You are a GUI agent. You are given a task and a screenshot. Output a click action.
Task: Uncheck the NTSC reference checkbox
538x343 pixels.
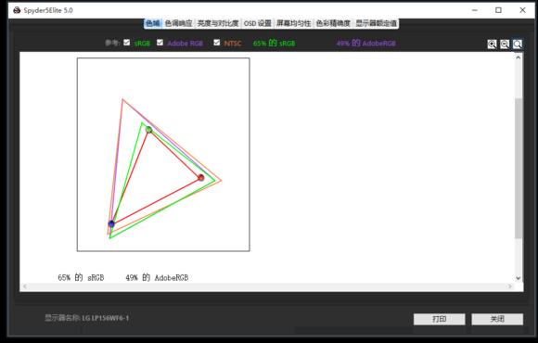[216, 43]
